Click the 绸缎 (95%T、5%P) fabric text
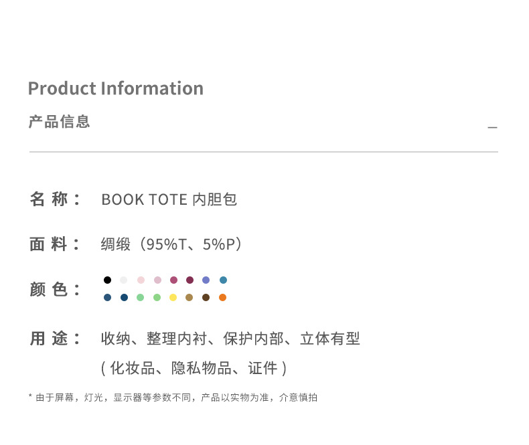The width and height of the screenshot is (529, 445). coord(171,244)
